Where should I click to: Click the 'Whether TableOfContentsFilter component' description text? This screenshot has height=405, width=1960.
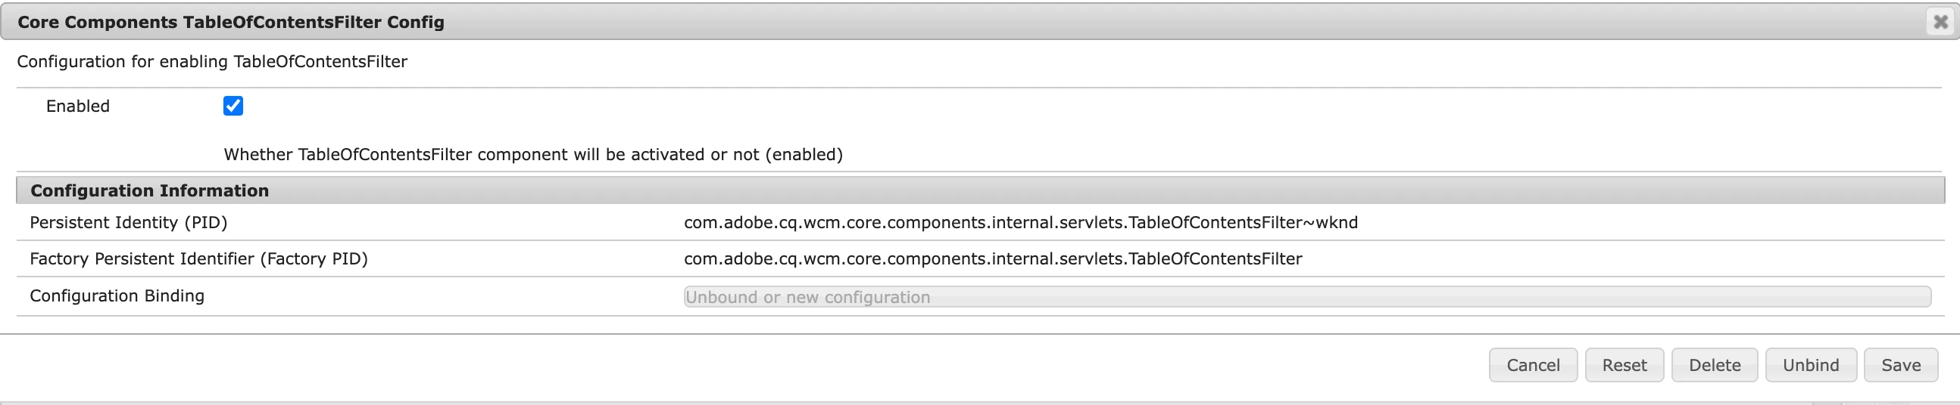click(x=532, y=155)
